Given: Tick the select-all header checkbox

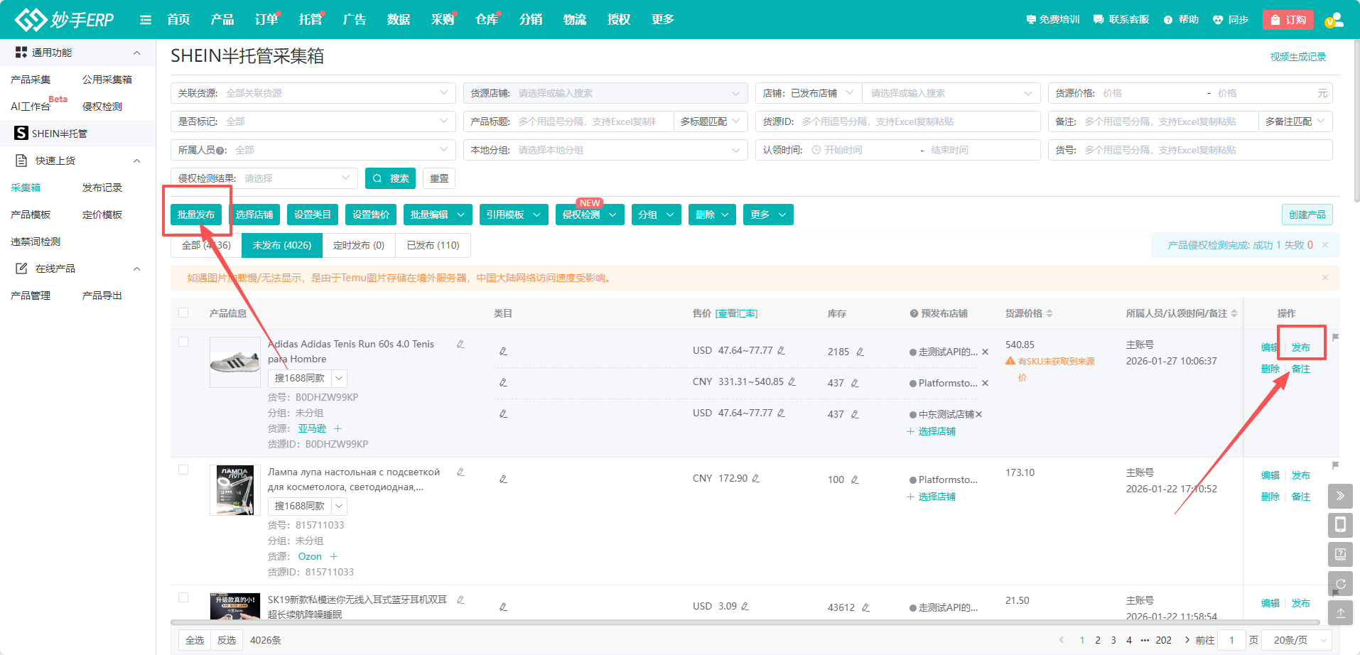Looking at the screenshot, I should point(183,313).
